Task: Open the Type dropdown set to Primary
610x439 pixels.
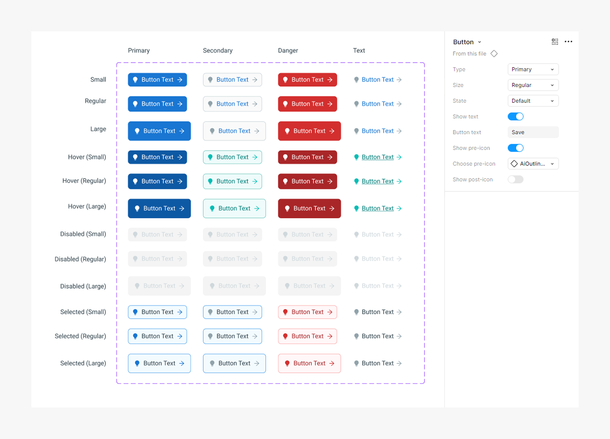Action: tap(533, 69)
